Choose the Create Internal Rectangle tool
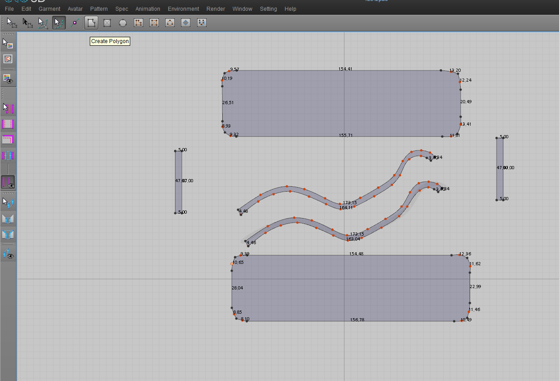The image size is (559, 381). click(x=154, y=22)
